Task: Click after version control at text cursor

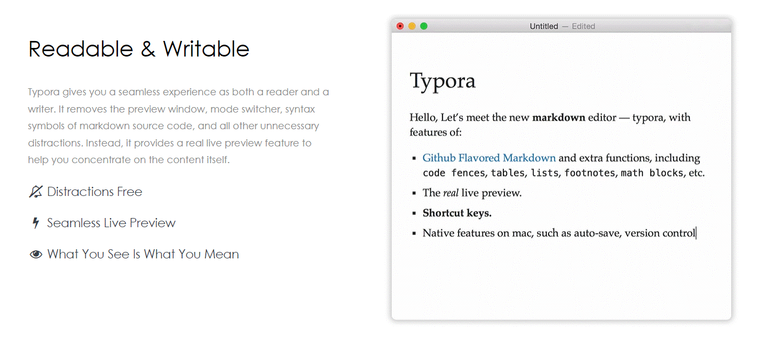Action: [x=696, y=233]
